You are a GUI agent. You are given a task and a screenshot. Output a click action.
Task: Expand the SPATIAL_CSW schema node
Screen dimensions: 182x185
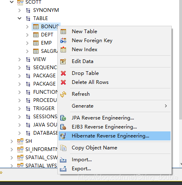point(12,158)
